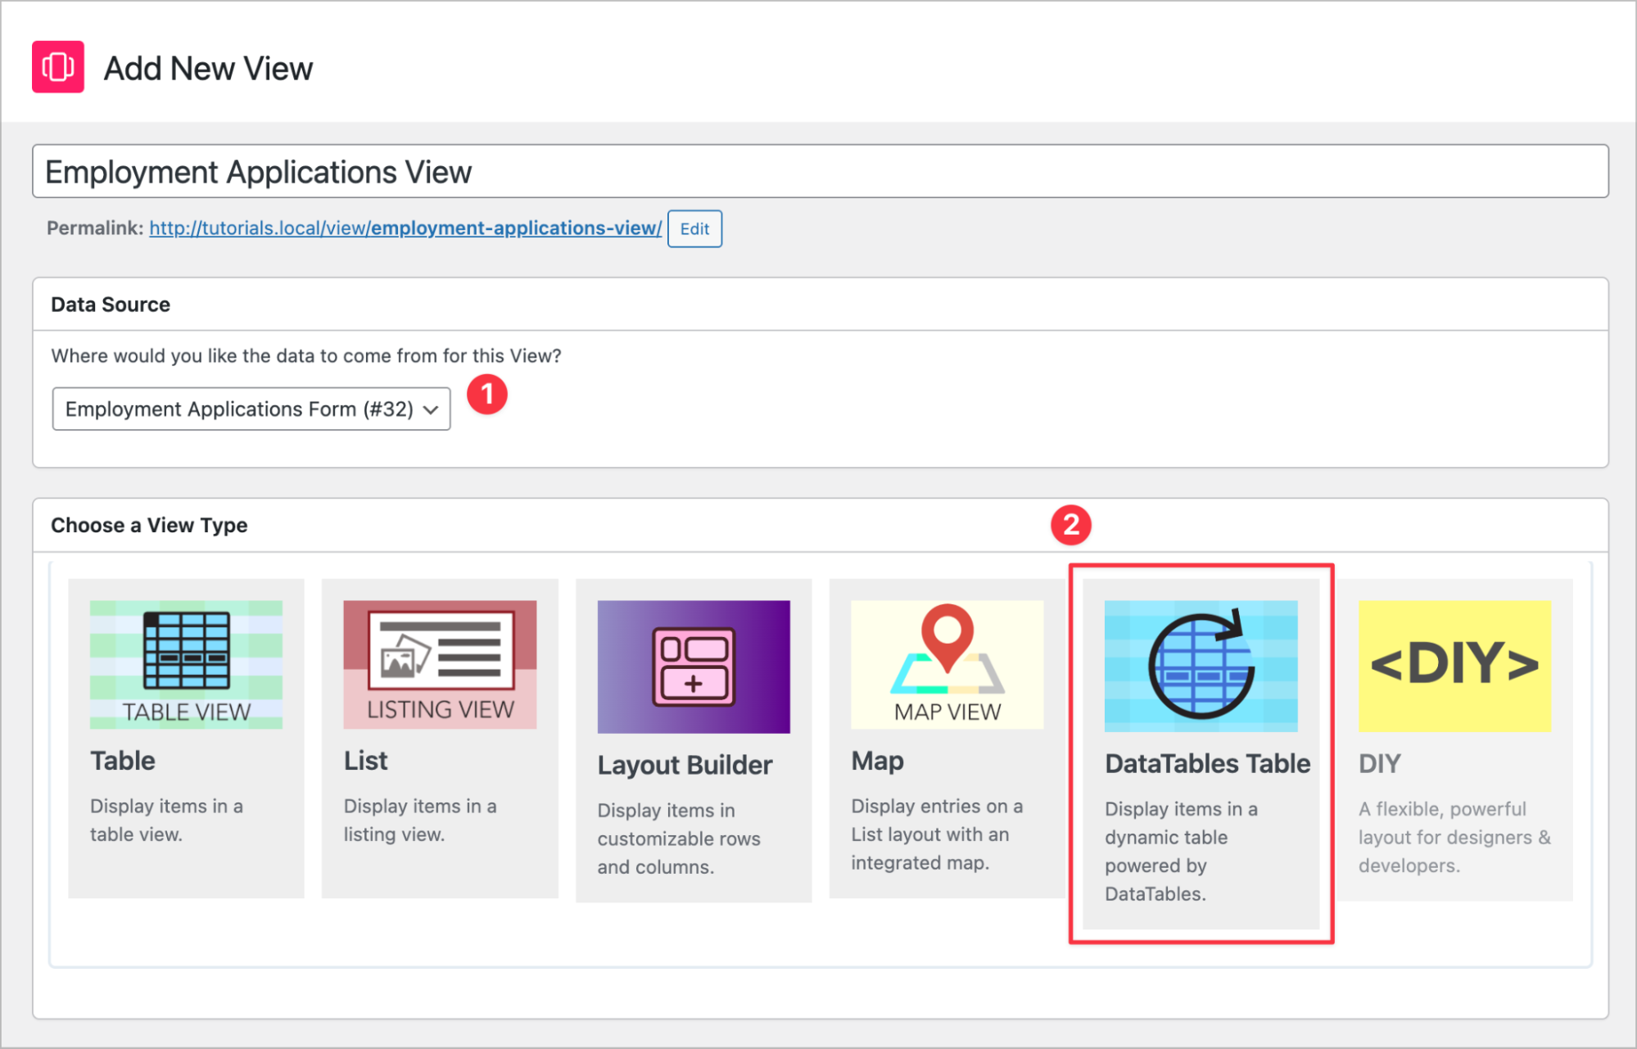The height and width of the screenshot is (1049, 1637).
Task: Click the "Layout Builder" title text
Action: (685, 765)
